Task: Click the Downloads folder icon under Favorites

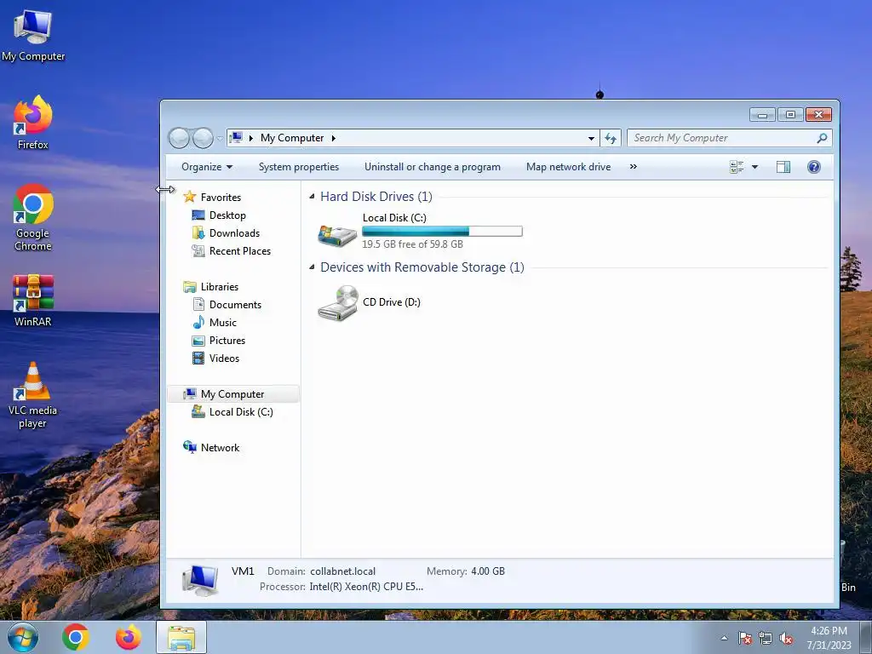Action: [x=198, y=233]
